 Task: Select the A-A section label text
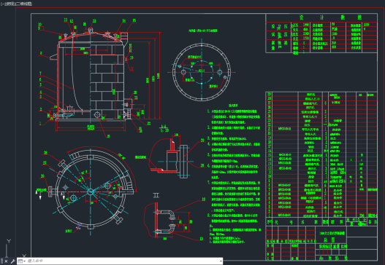(x=164, y=127)
